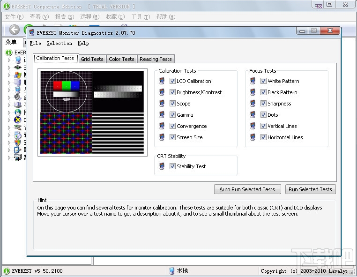Switch to the Grid Tests tab
The width and height of the screenshot is (357, 277).
pos(92,59)
